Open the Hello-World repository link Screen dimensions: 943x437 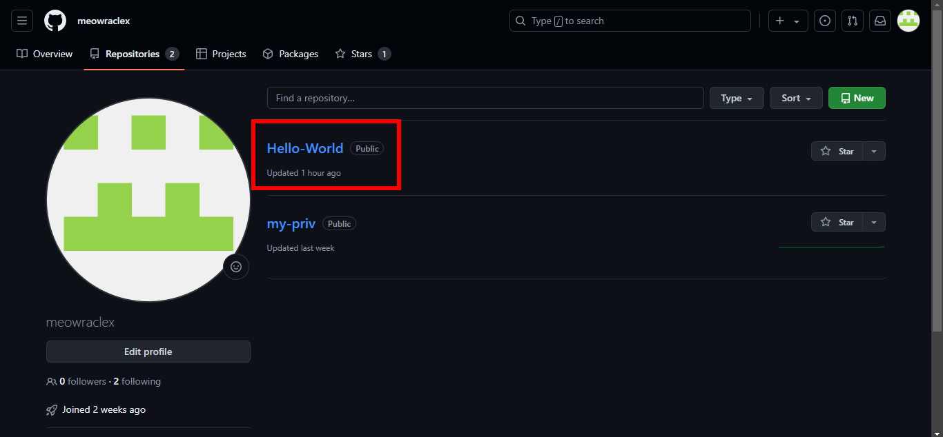(x=305, y=148)
